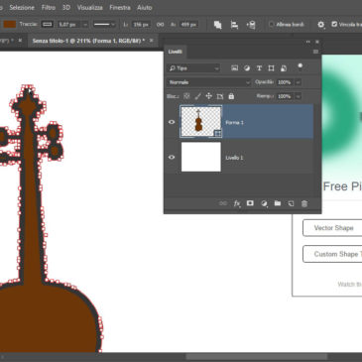
Task: Click the Vector Shape button
Action: [332, 228]
